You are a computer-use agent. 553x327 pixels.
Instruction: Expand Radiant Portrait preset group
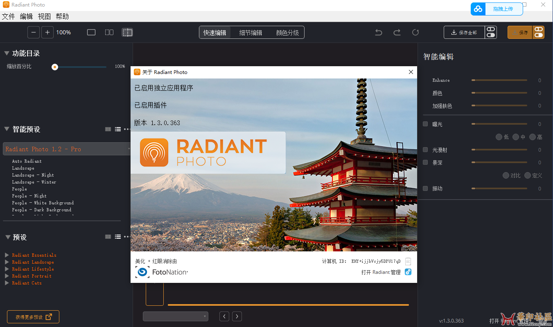point(7,276)
